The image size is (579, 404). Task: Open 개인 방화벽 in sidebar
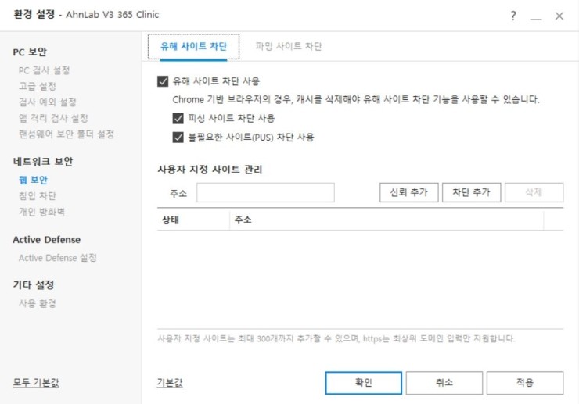click(x=41, y=212)
